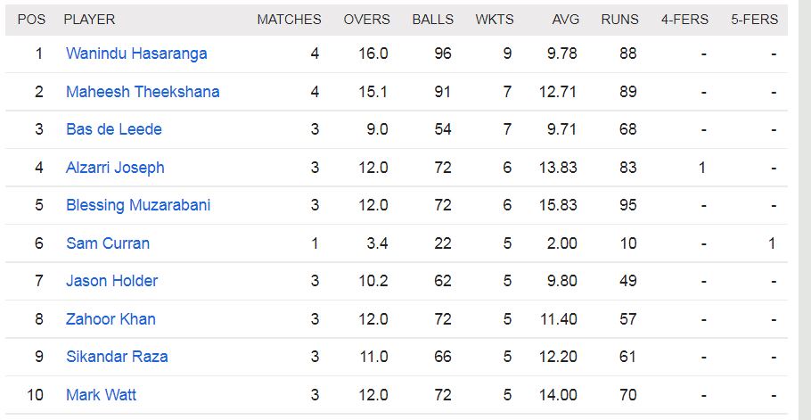Click the Zahoor Khan link
The image size is (811, 420).
coord(111,319)
